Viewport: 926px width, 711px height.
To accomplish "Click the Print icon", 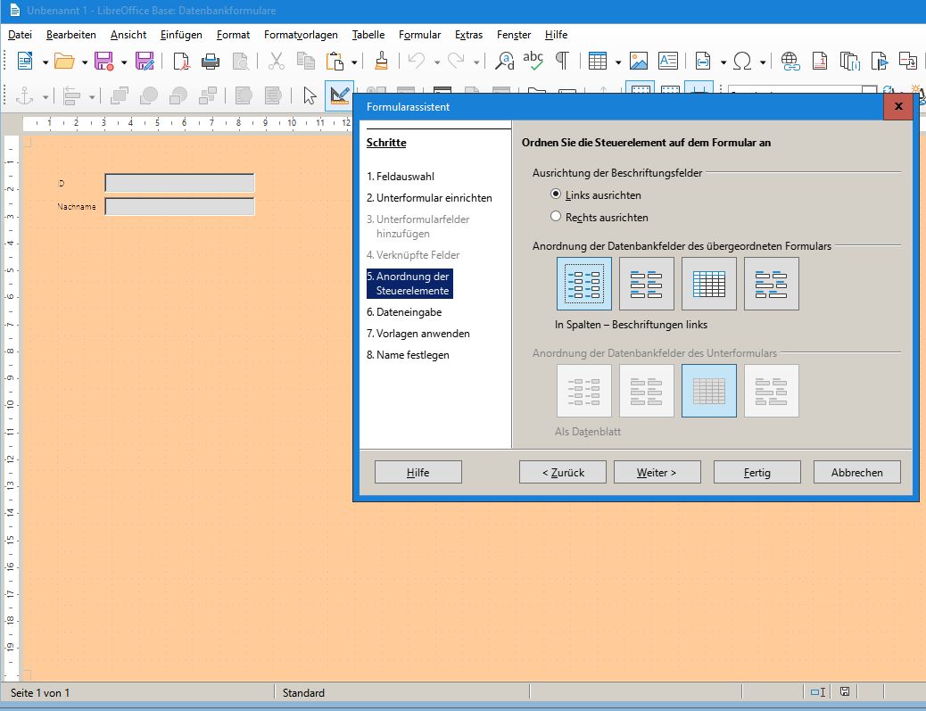I will coord(211,61).
